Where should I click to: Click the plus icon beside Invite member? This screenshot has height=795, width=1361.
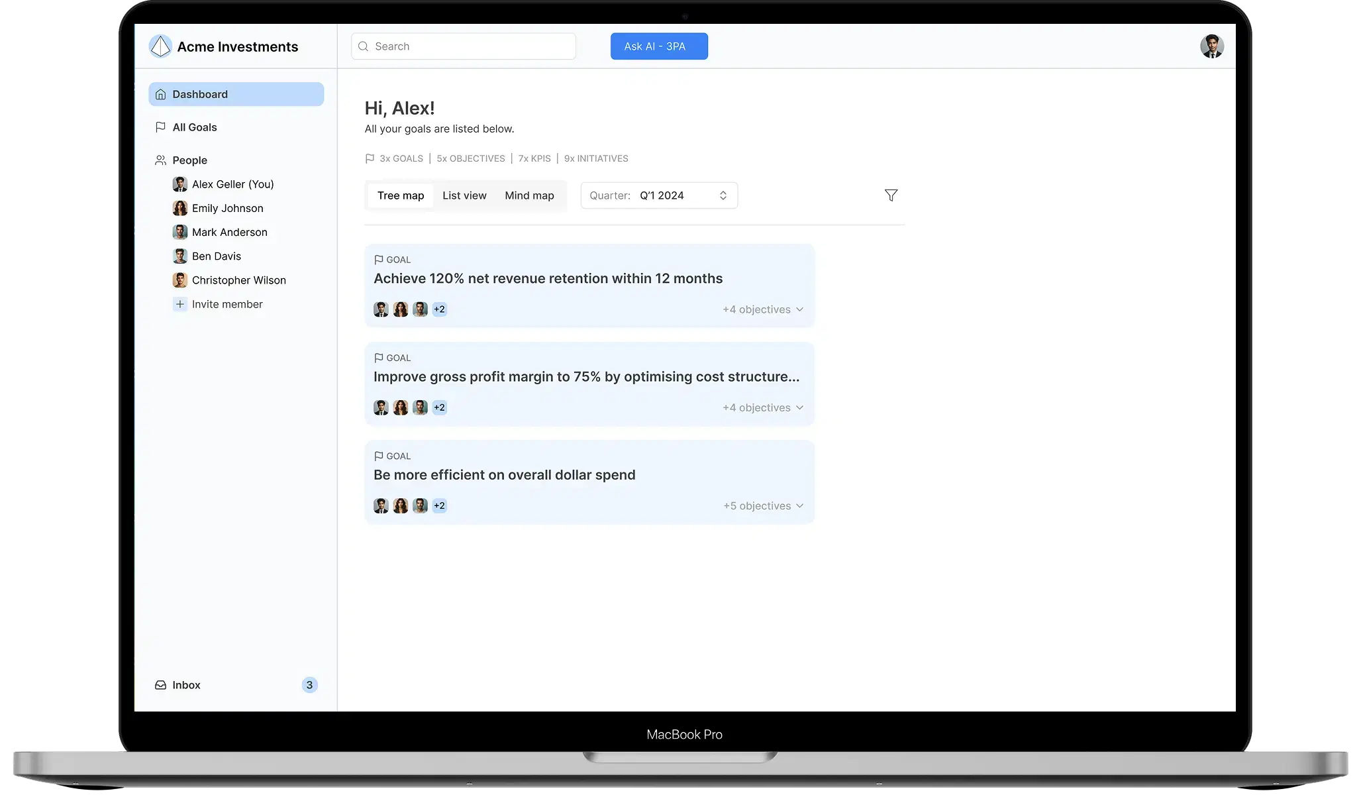click(x=179, y=304)
